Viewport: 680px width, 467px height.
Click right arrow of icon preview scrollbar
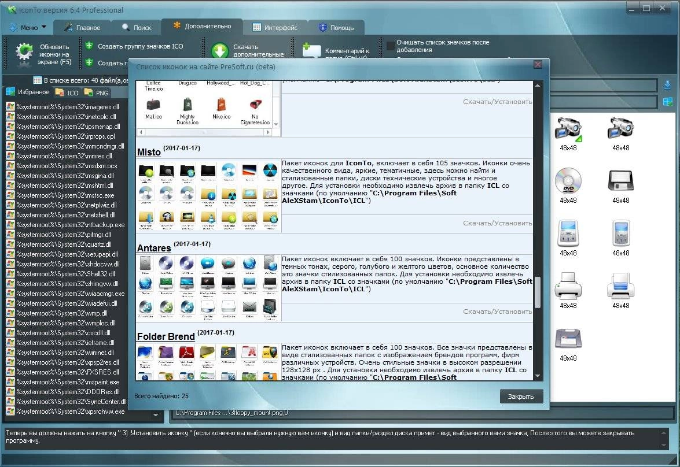point(268,132)
